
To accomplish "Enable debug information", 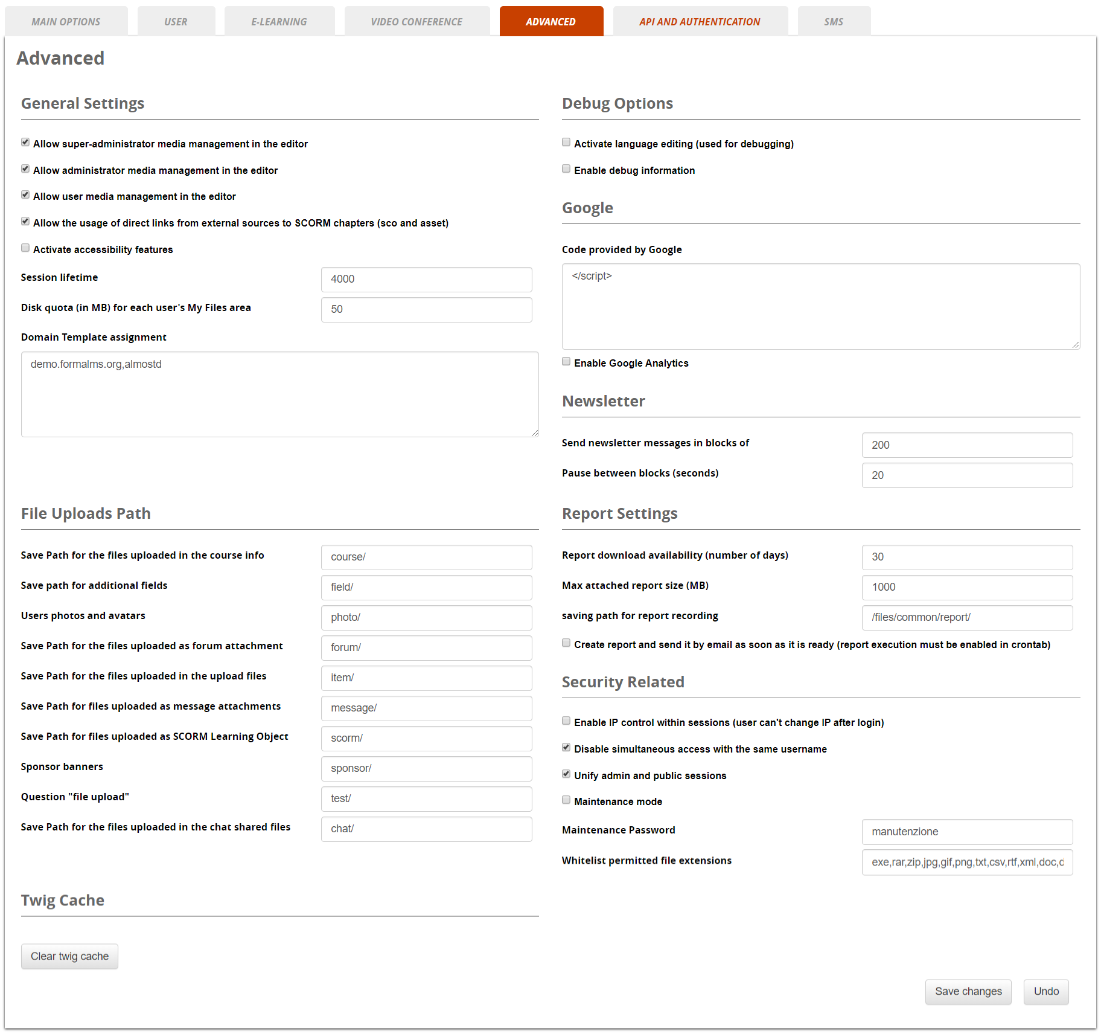I will pyautogui.click(x=566, y=169).
